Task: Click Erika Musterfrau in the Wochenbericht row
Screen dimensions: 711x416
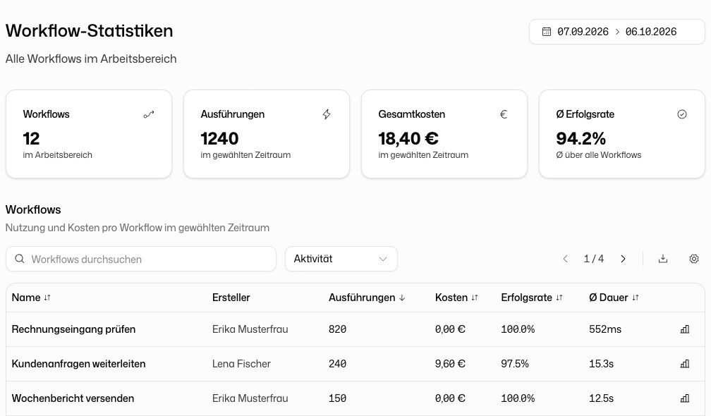Action: pyautogui.click(x=250, y=398)
